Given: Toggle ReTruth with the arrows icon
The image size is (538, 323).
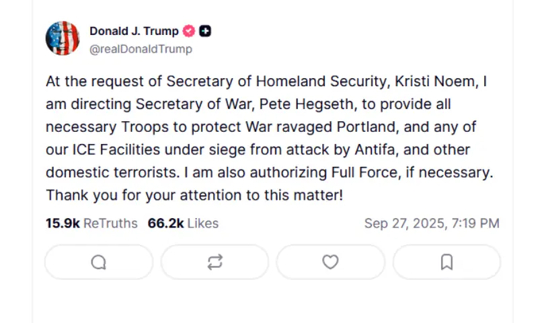Looking at the screenshot, I should (215, 262).
